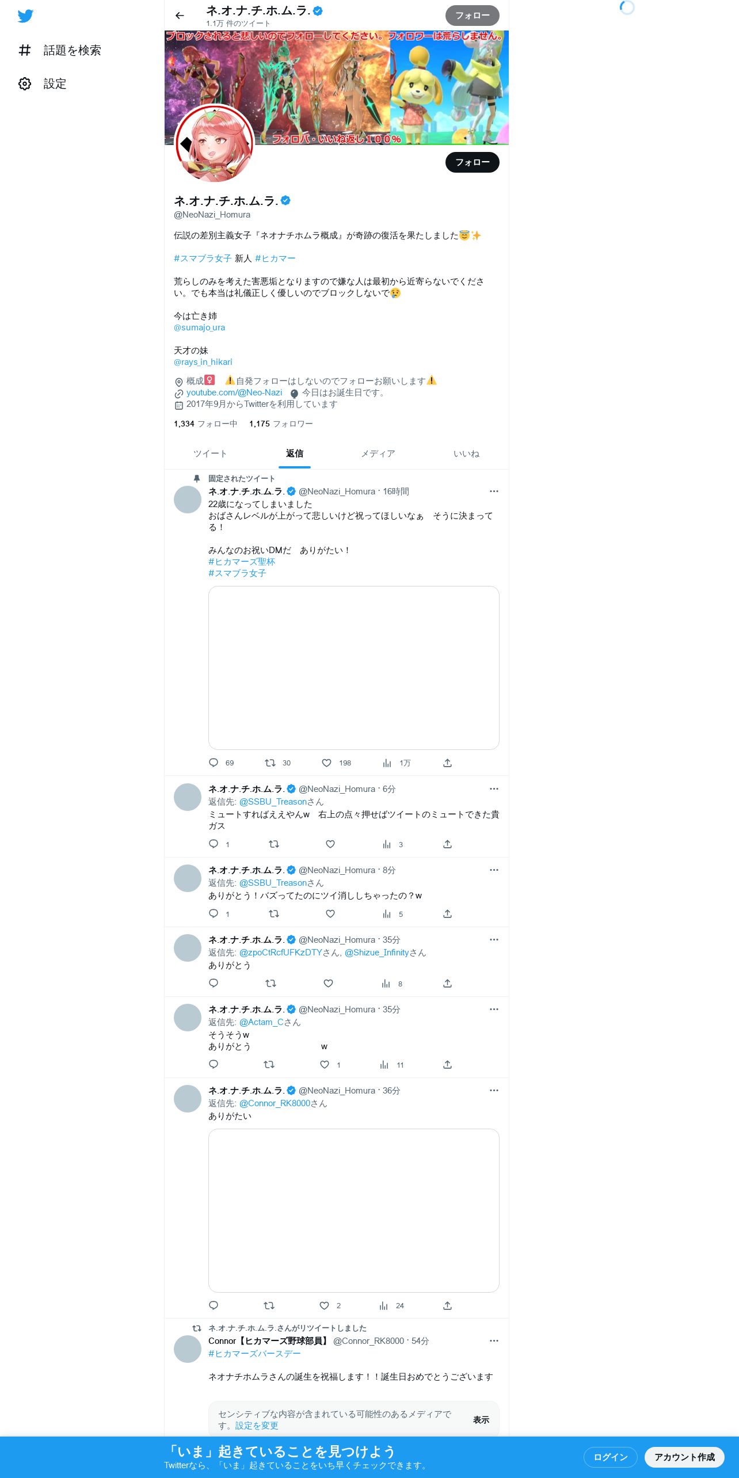This screenshot has height=1478, width=739.
Task: Click the Twitter bird logo
Action: (x=25, y=16)
